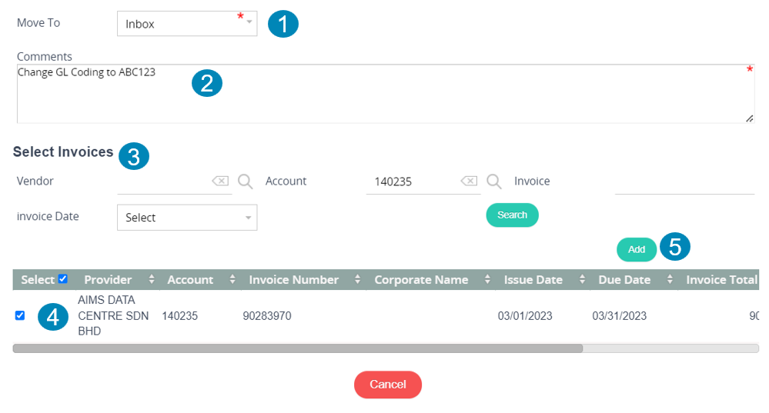Click the Add button

[x=637, y=249]
